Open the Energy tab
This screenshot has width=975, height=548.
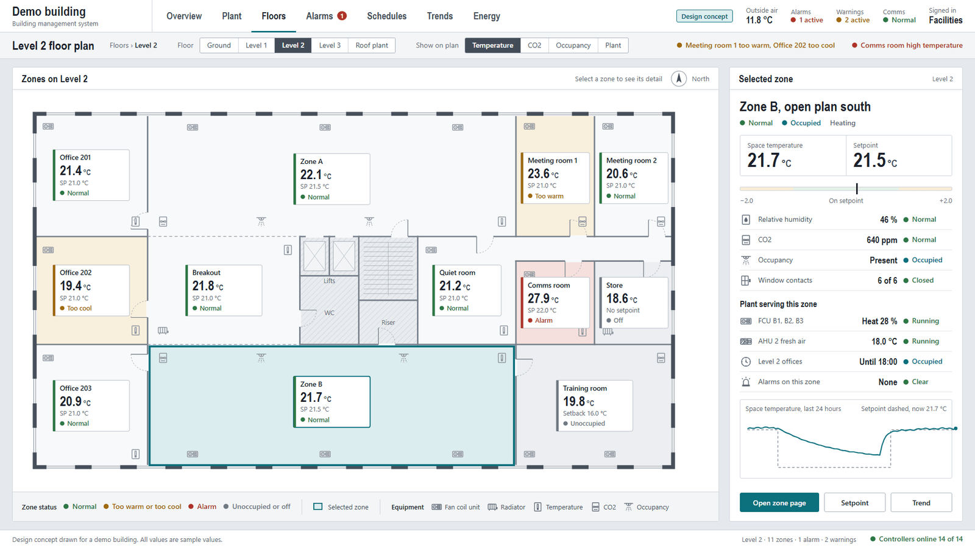coord(486,16)
